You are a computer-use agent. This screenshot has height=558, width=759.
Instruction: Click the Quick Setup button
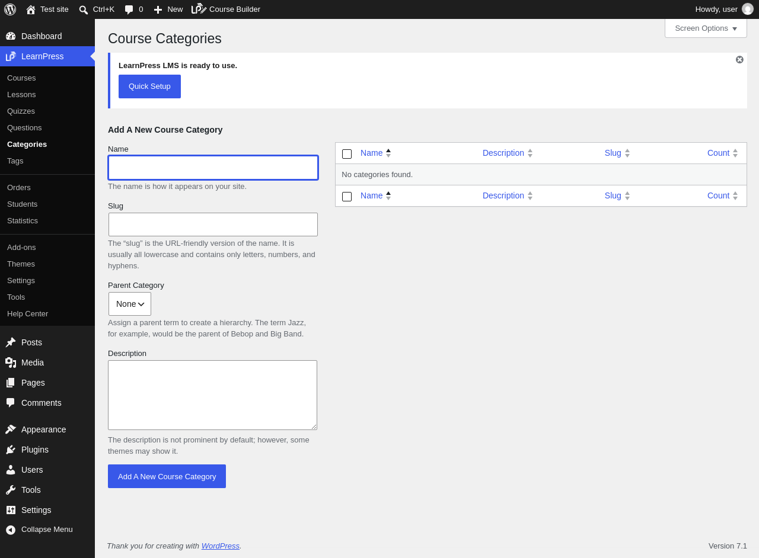click(149, 86)
